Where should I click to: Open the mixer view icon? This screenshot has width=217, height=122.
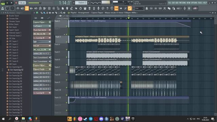[54, 8]
